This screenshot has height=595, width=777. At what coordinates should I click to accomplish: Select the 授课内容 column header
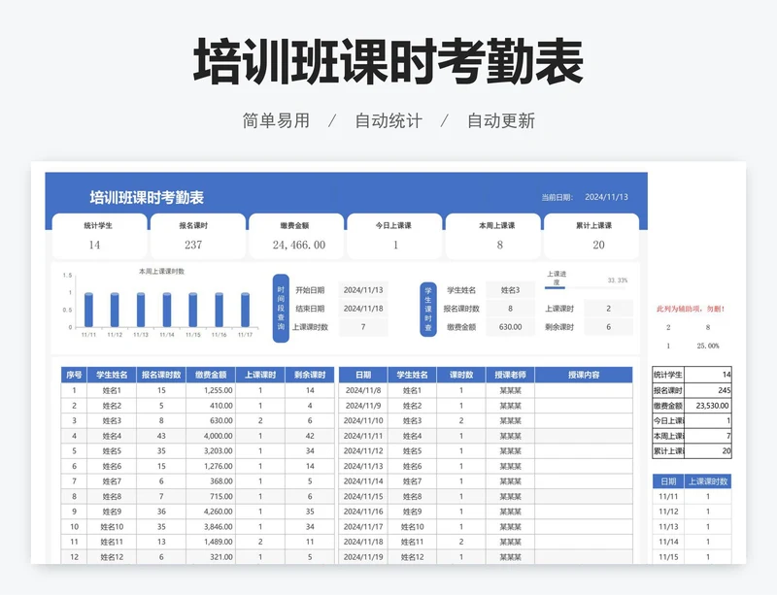(583, 374)
